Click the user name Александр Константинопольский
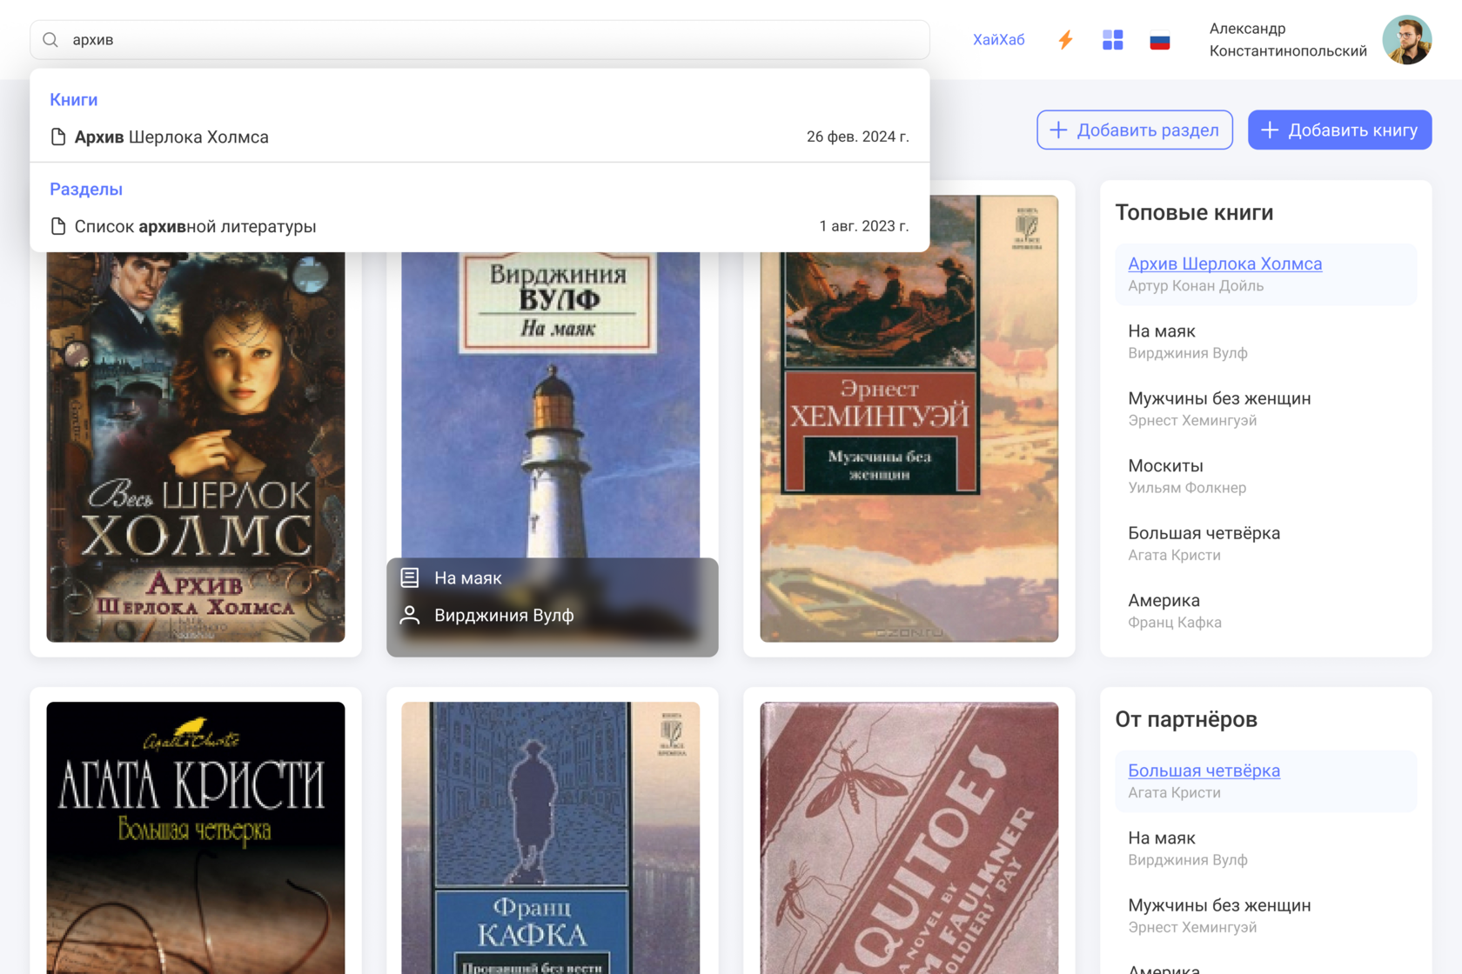 click(1288, 40)
